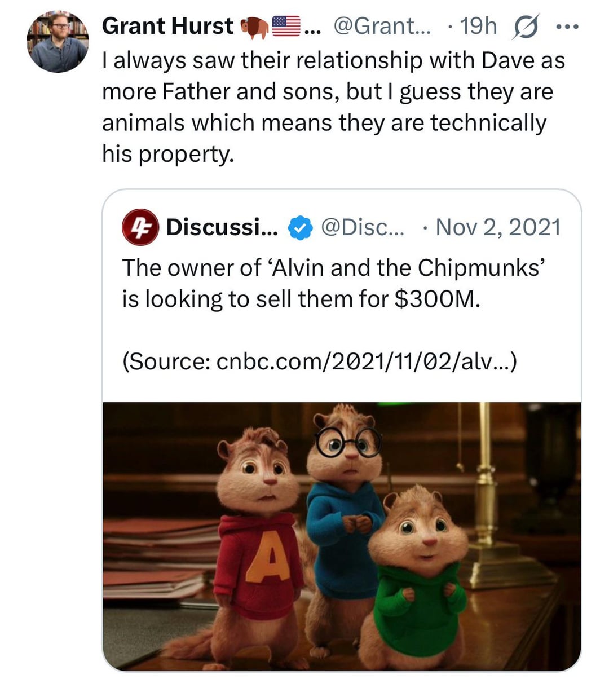Viewport: 609px width, 679px height.
Task: Open the @Disc... handle in quoted tweet
Action: click(x=362, y=227)
